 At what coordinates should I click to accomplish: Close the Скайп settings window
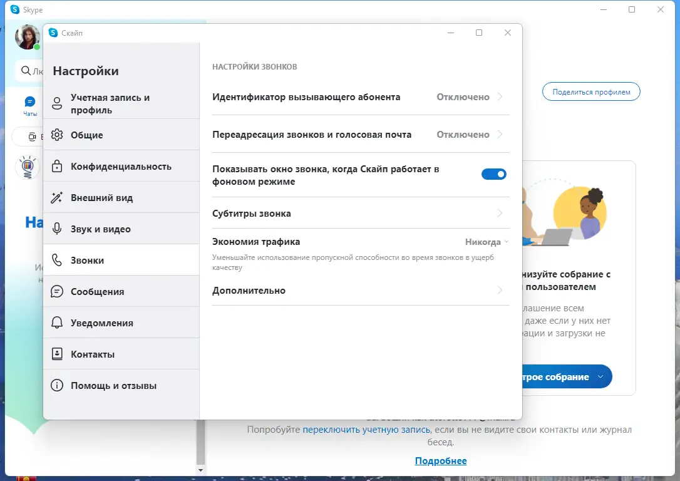(507, 33)
